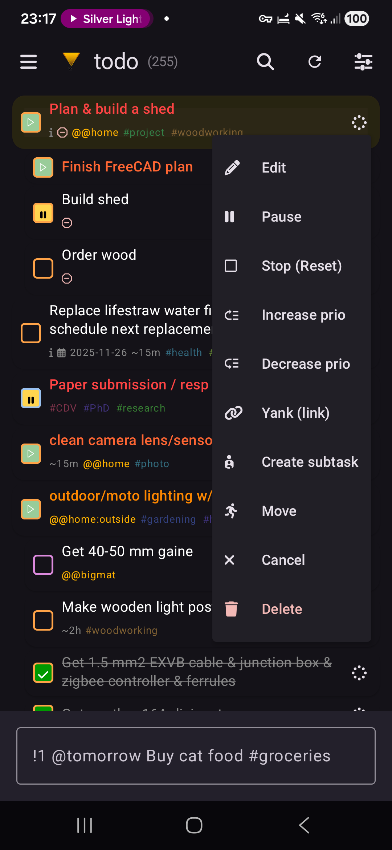This screenshot has height=850, width=392.
Task: Open actions menu for EXVB cable task
Action: click(x=359, y=673)
